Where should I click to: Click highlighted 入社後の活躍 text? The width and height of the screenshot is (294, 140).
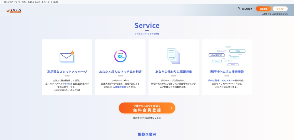click(x=119, y=87)
